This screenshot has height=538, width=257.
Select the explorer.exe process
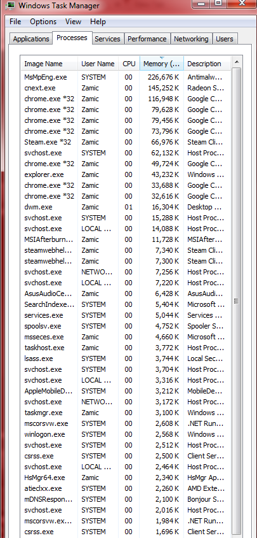(126, 174)
